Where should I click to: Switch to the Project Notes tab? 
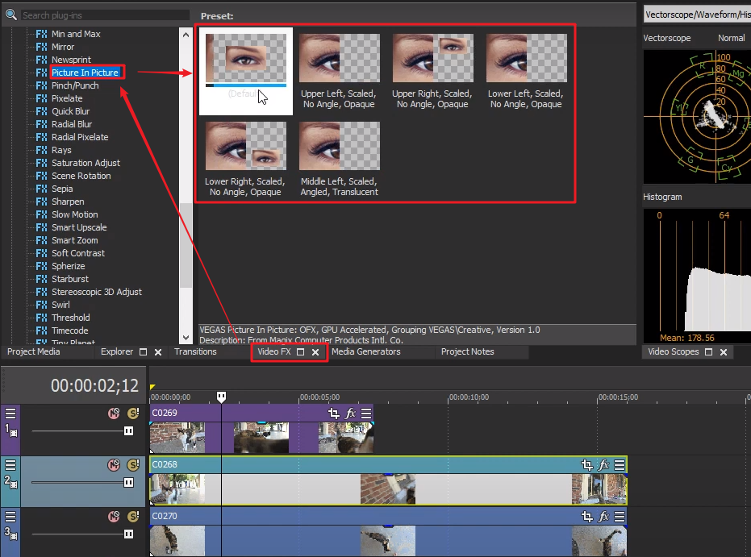[x=468, y=351]
